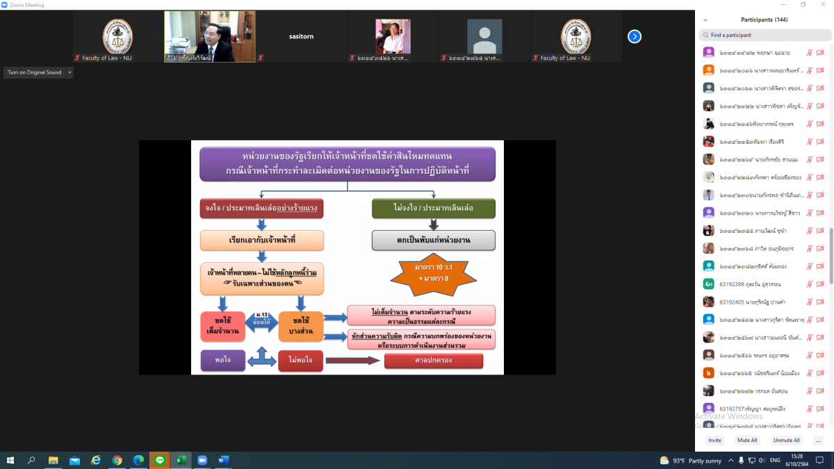The height and width of the screenshot is (469, 834).
Task: Click microphone icon in system tray
Action: coord(742,461)
